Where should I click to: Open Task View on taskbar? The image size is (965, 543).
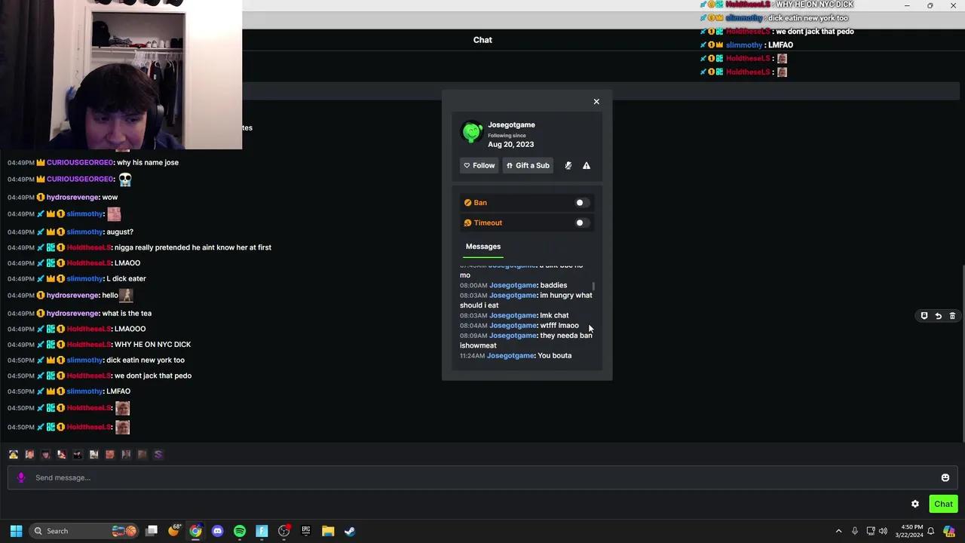152,531
